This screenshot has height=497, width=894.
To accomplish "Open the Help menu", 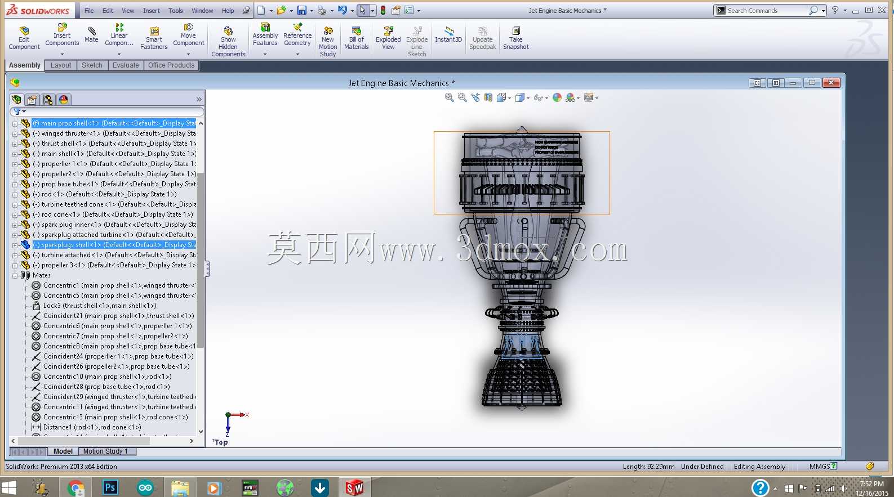I will tap(228, 11).
